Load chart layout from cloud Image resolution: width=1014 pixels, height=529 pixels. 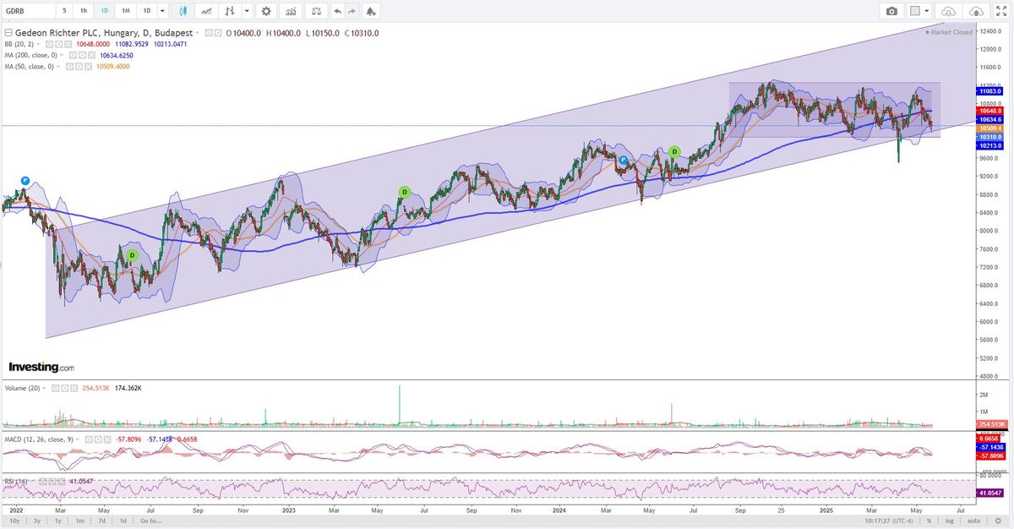948,11
